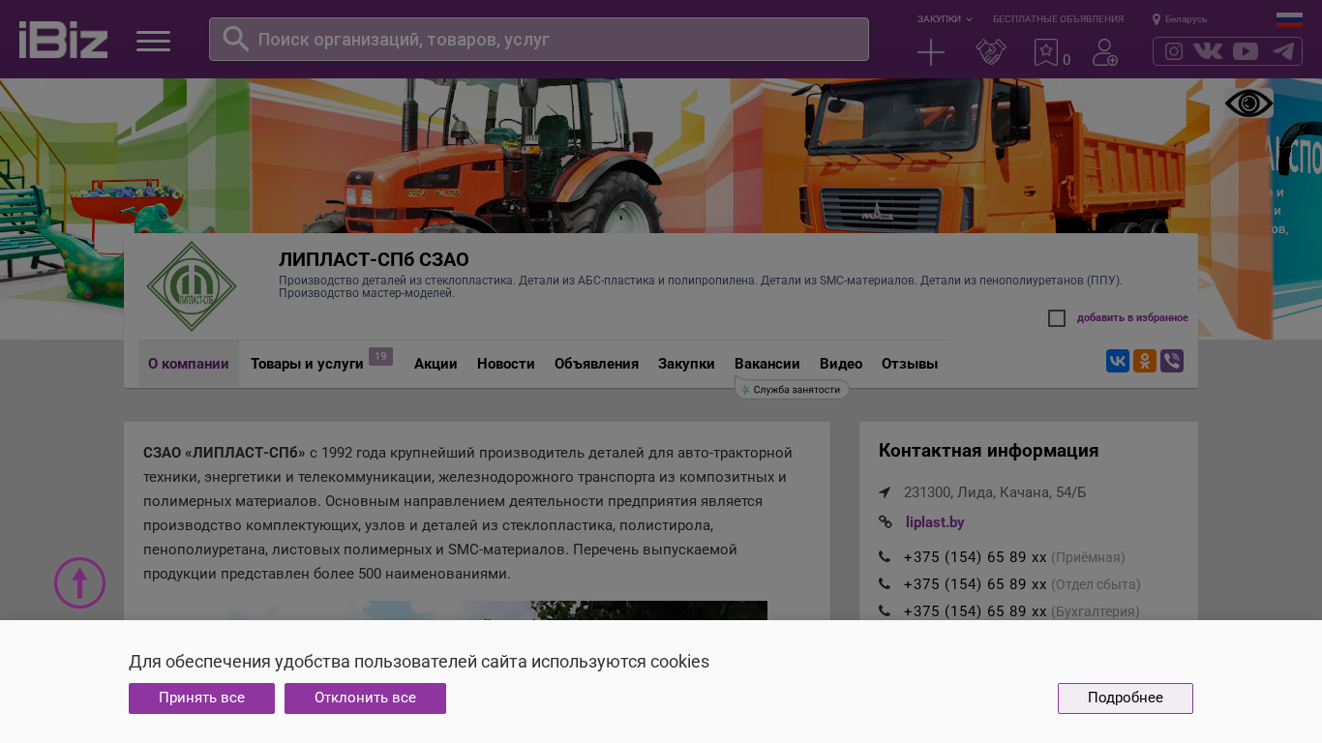Go to the Новости tab
Screen dimensions: 1322x743
506,364
